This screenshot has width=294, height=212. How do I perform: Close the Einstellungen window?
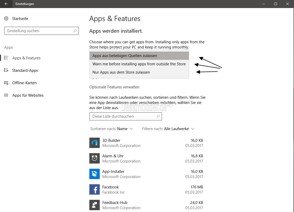pyautogui.click(x=288, y=4)
